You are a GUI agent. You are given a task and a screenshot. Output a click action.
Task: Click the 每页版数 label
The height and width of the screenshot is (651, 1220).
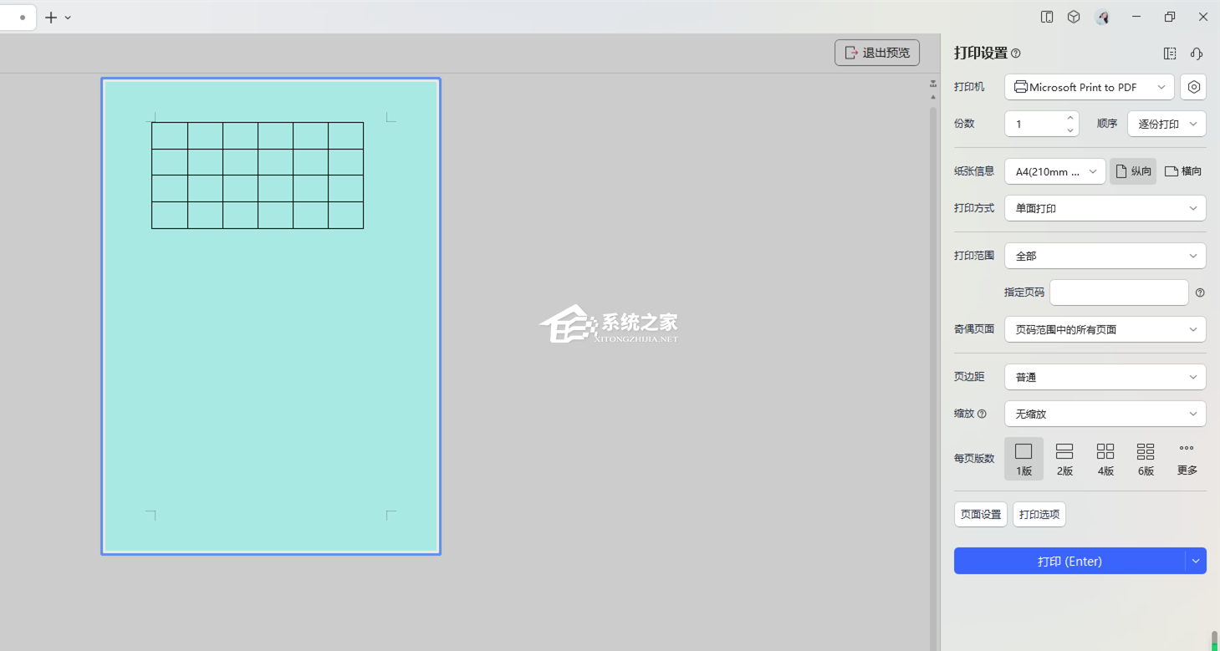click(974, 459)
